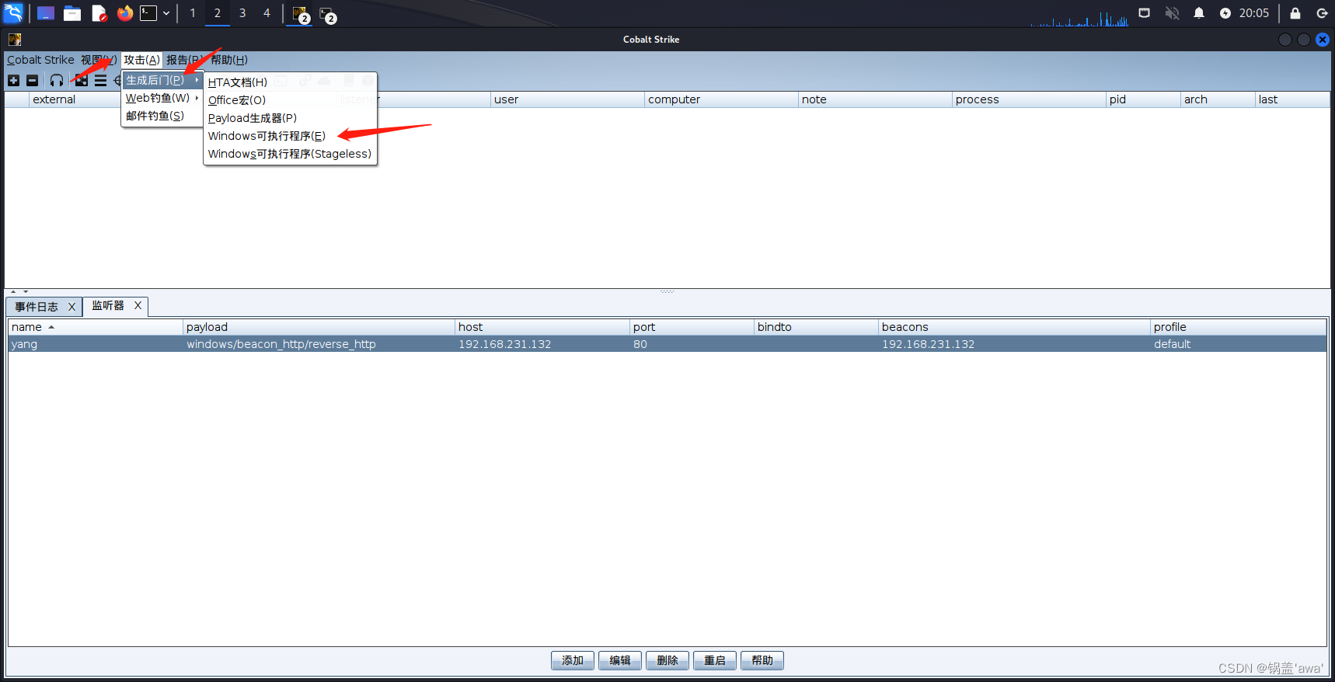Screen dimensions: 1335x682
Task: Switch to workspace 1
Action: click(x=193, y=13)
